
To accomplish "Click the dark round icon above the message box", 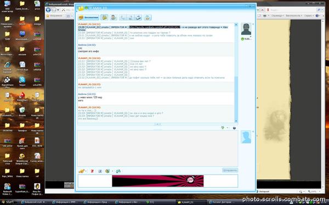I will [x=234, y=128].
